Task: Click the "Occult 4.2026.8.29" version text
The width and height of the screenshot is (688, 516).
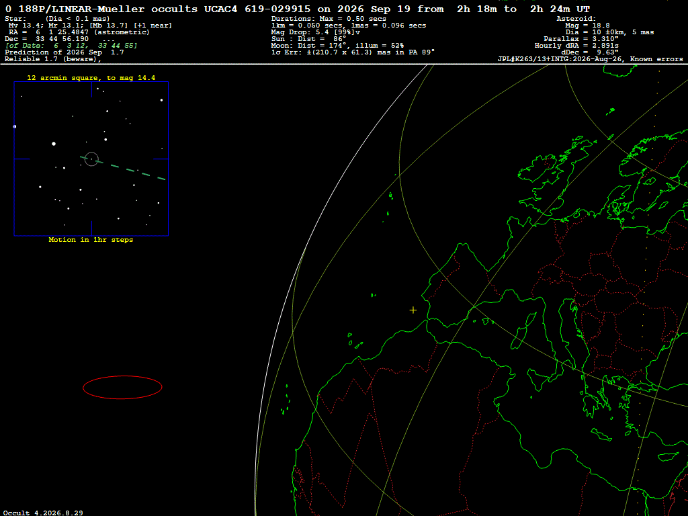Action: [43, 513]
